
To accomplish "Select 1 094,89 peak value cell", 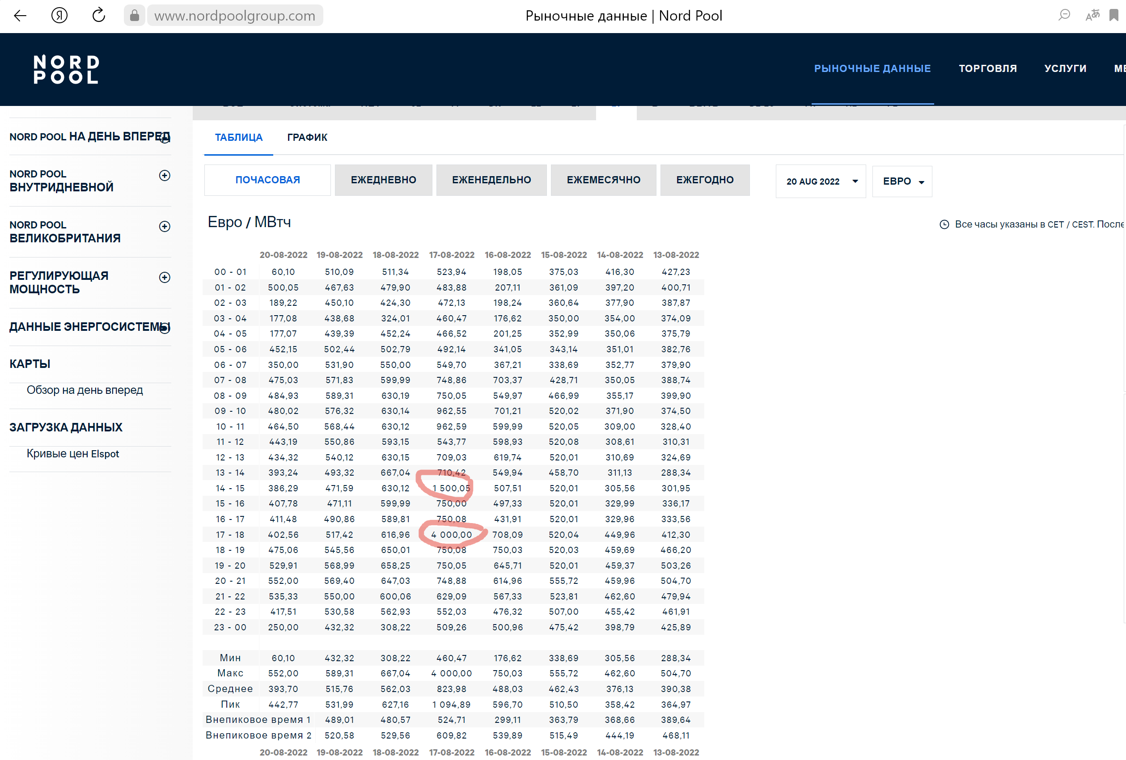I will [451, 704].
